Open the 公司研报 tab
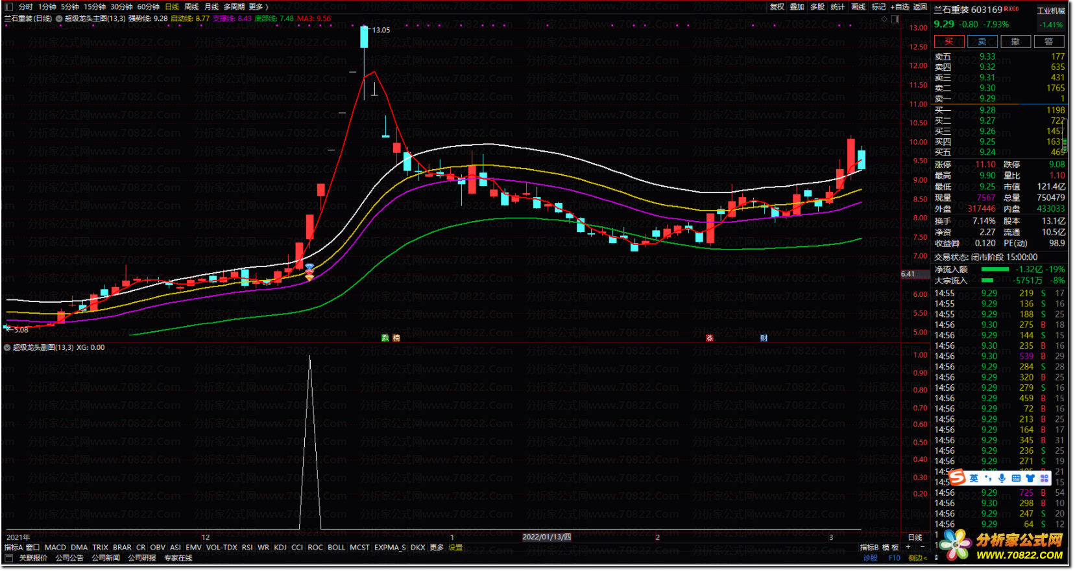Viewport: 1075px width, 571px height. tap(142, 558)
